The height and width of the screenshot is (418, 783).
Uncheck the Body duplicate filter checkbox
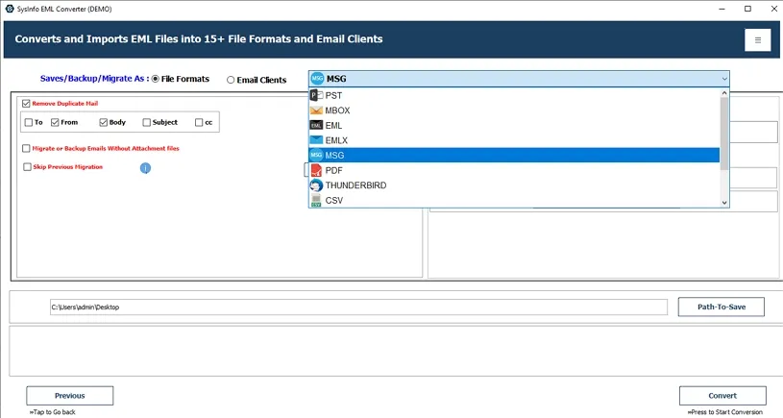(x=104, y=122)
